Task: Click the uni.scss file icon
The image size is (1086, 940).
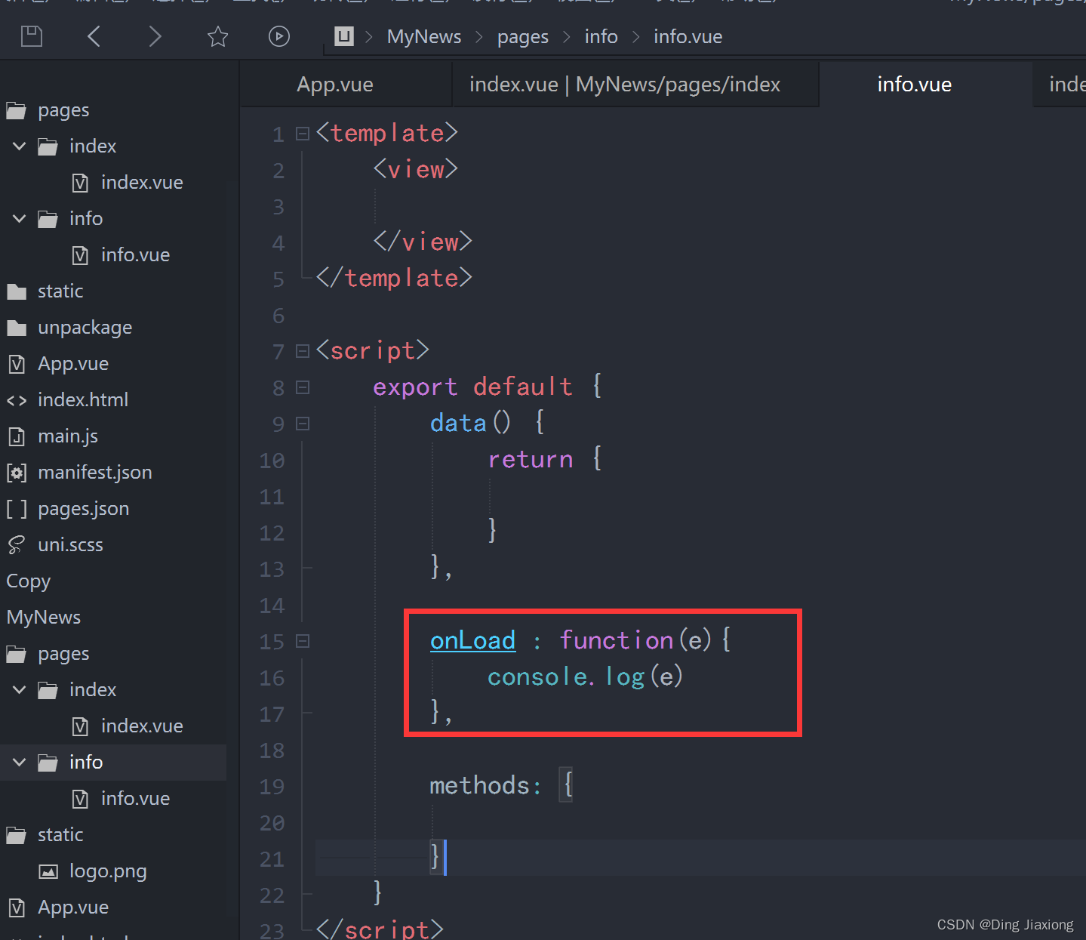Action: click(x=17, y=545)
